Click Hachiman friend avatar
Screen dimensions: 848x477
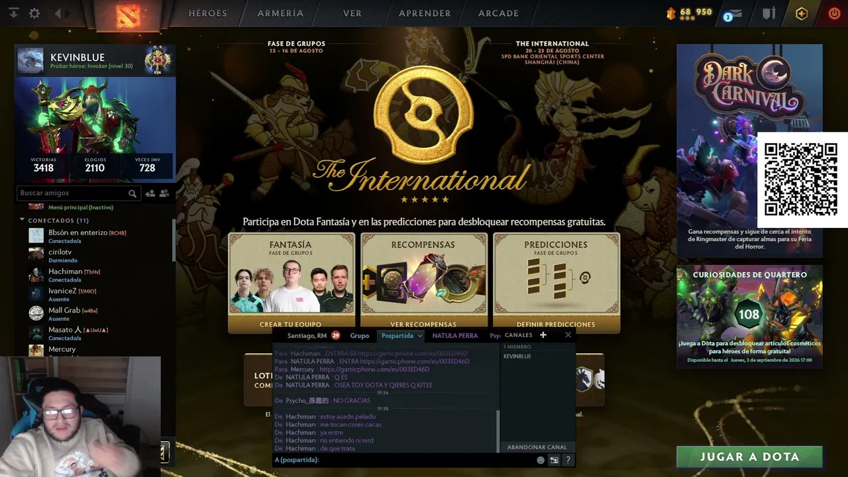coord(36,274)
